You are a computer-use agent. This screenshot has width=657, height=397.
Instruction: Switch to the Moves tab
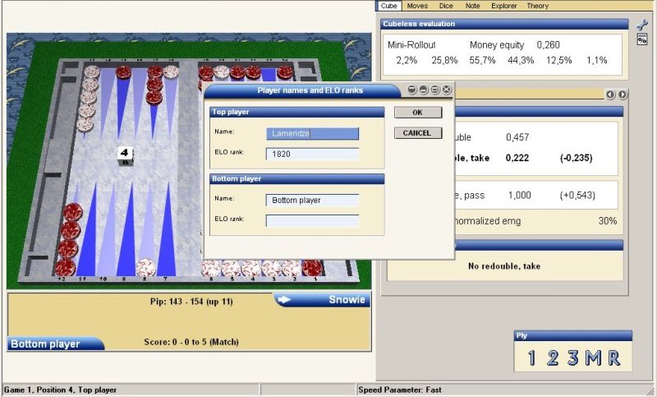pos(417,6)
